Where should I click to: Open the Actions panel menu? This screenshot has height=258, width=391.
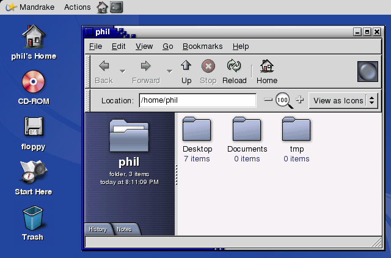point(78,7)
